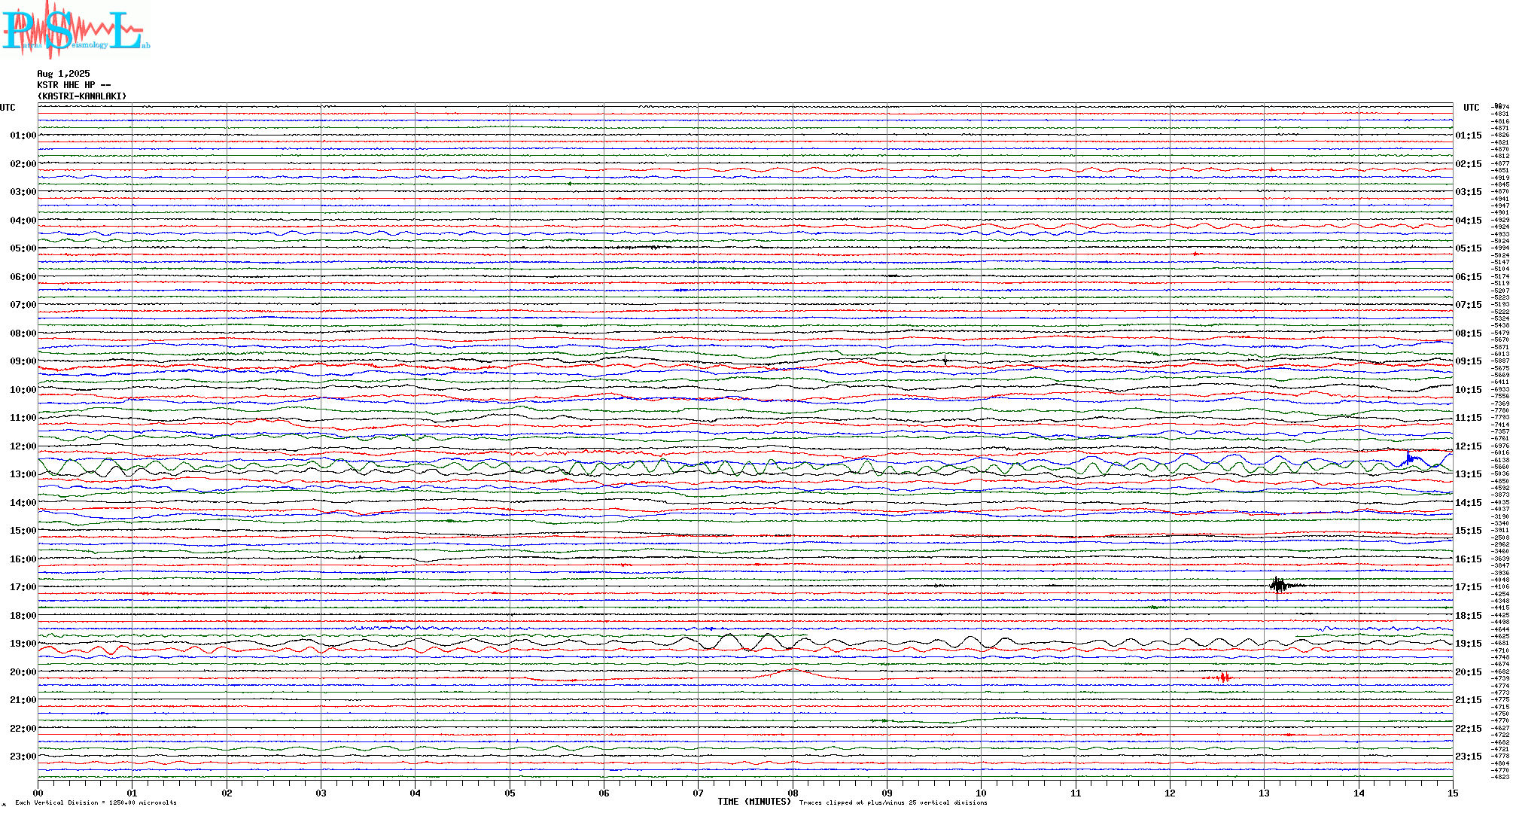1513x813 pixels.
Task: Click the "09:00" hour label
Action: 23,361
